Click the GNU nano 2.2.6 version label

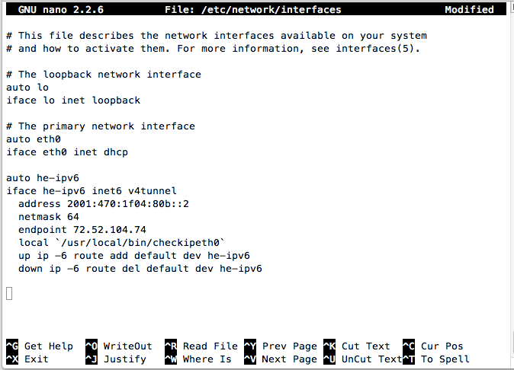(x=60, y=10)
